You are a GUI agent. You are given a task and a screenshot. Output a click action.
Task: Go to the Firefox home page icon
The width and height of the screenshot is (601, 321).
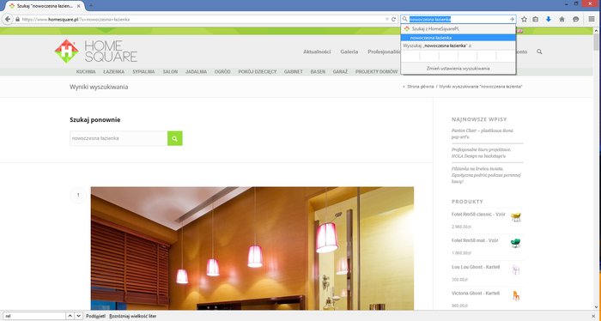[562, 19]
